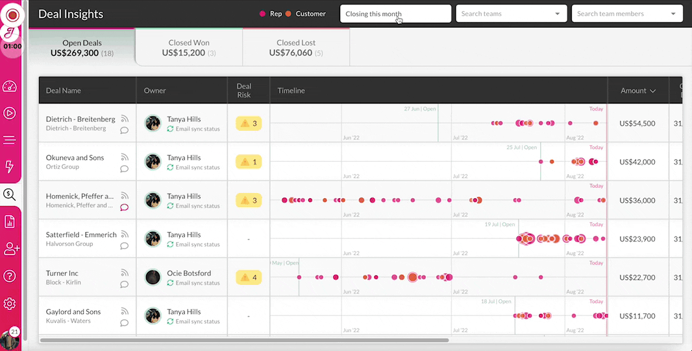
Task: Click the lightning bolt icon in sidebar
Action: [x=9, y=166]
